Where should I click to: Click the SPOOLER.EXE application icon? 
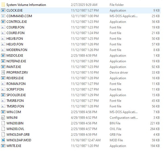pos(3,95)
